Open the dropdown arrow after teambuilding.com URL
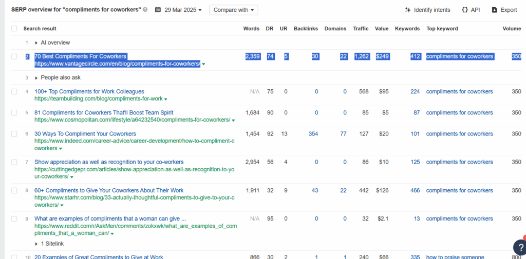The image size is (526, 259). 166,99
